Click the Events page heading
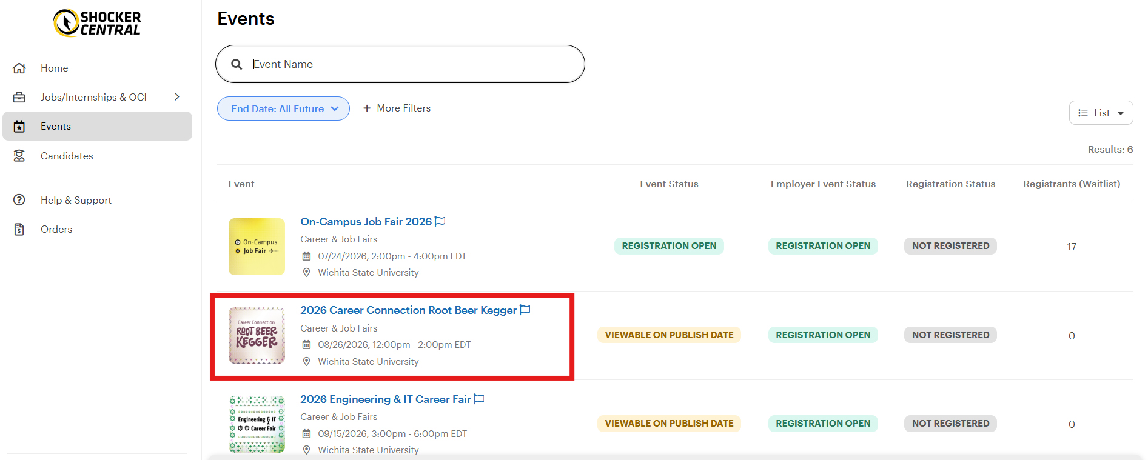This screenshot has width=1148, height=460. [x=246, y=19]
